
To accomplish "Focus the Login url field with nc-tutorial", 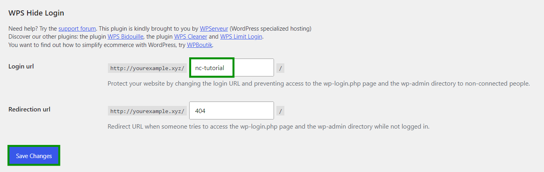I will (x=231, y=68).
